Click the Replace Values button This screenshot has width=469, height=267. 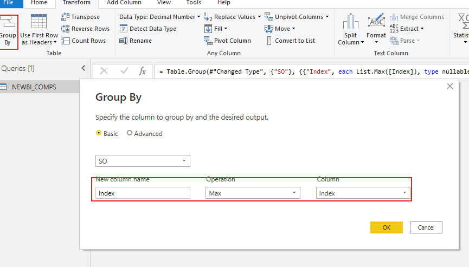pos(229,17)
